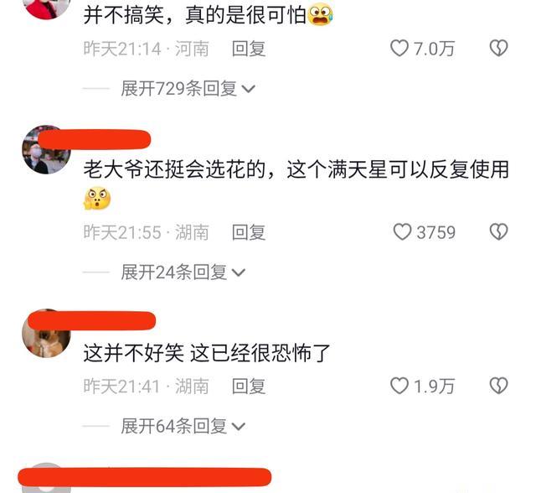
Task: Open the dog avatar profile
Action: [x=46, y=334]
